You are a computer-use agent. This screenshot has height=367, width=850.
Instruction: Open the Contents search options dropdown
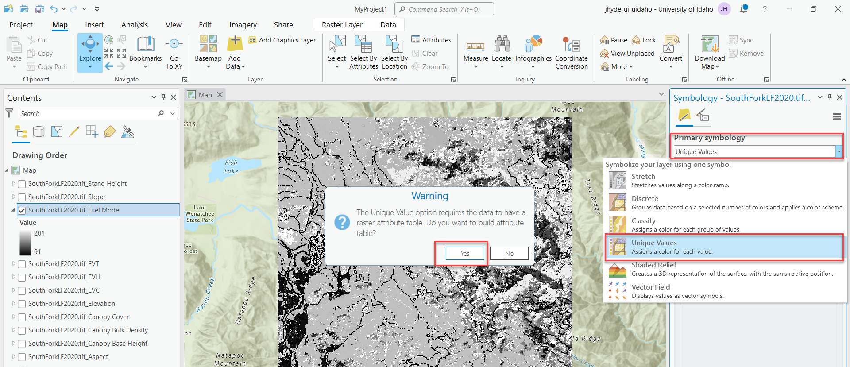pyautogui.click(x=173, y=113)
